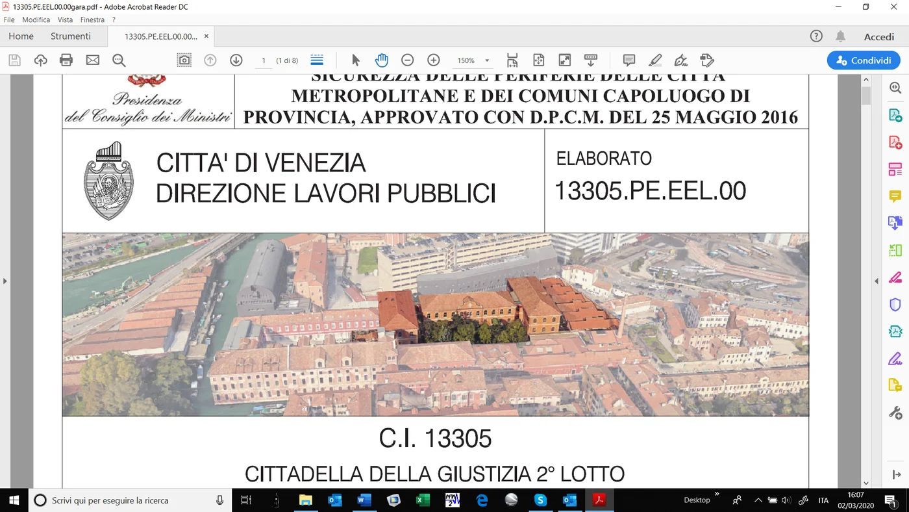
Task: Click the scrolling page fit icon
Action: coord(512,60)
